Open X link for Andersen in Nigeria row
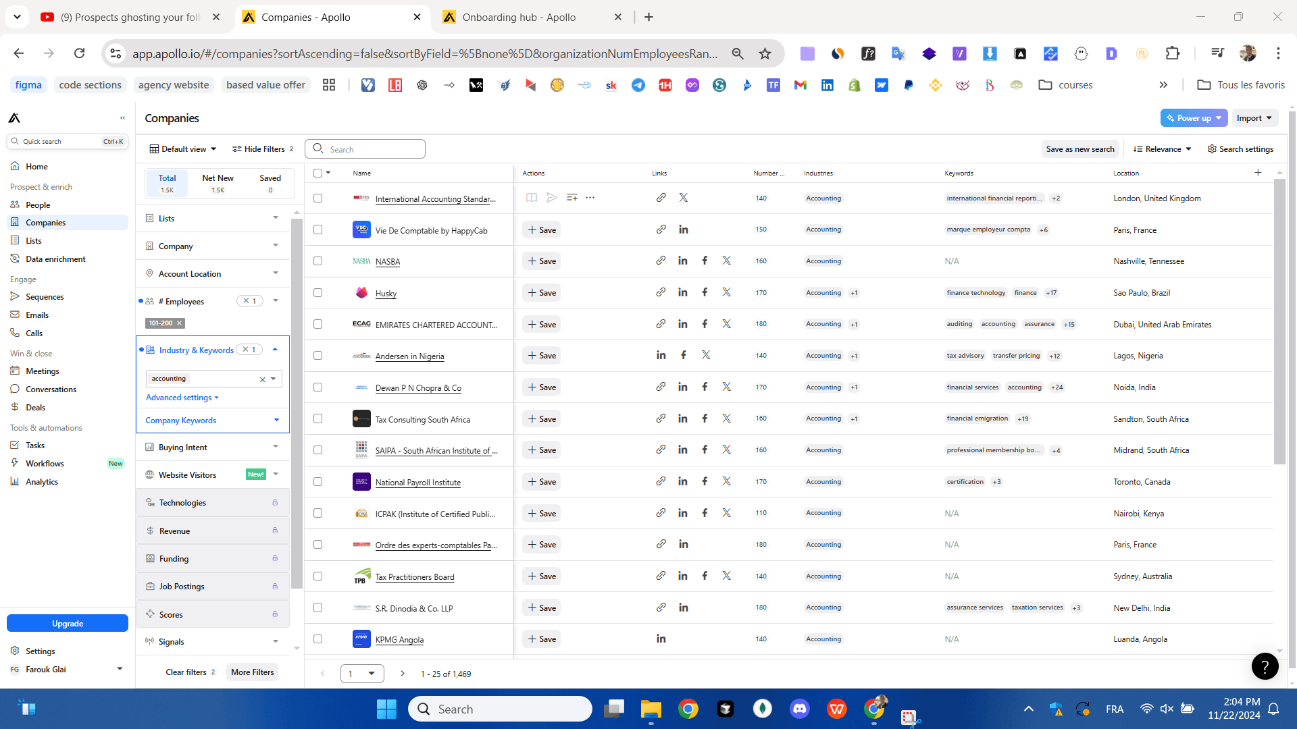The width and height of the screenshot is (1297, 729). click(x=706, y=355)
